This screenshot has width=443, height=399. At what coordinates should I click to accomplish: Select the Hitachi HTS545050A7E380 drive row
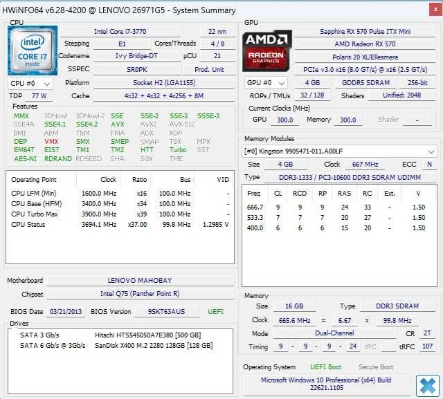(120, 335)
